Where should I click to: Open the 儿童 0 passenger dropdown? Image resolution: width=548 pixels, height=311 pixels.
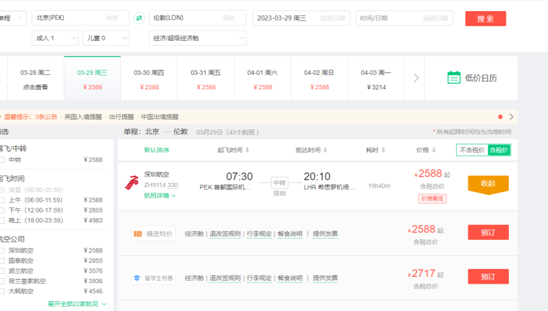pyautogui.click(x=106, y=38)
